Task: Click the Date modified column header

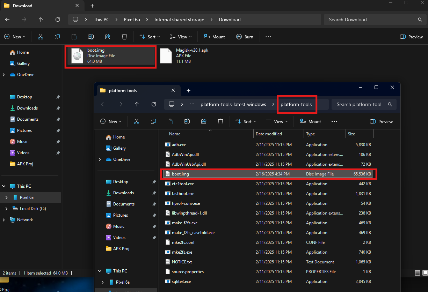Action: pos(269,134)
